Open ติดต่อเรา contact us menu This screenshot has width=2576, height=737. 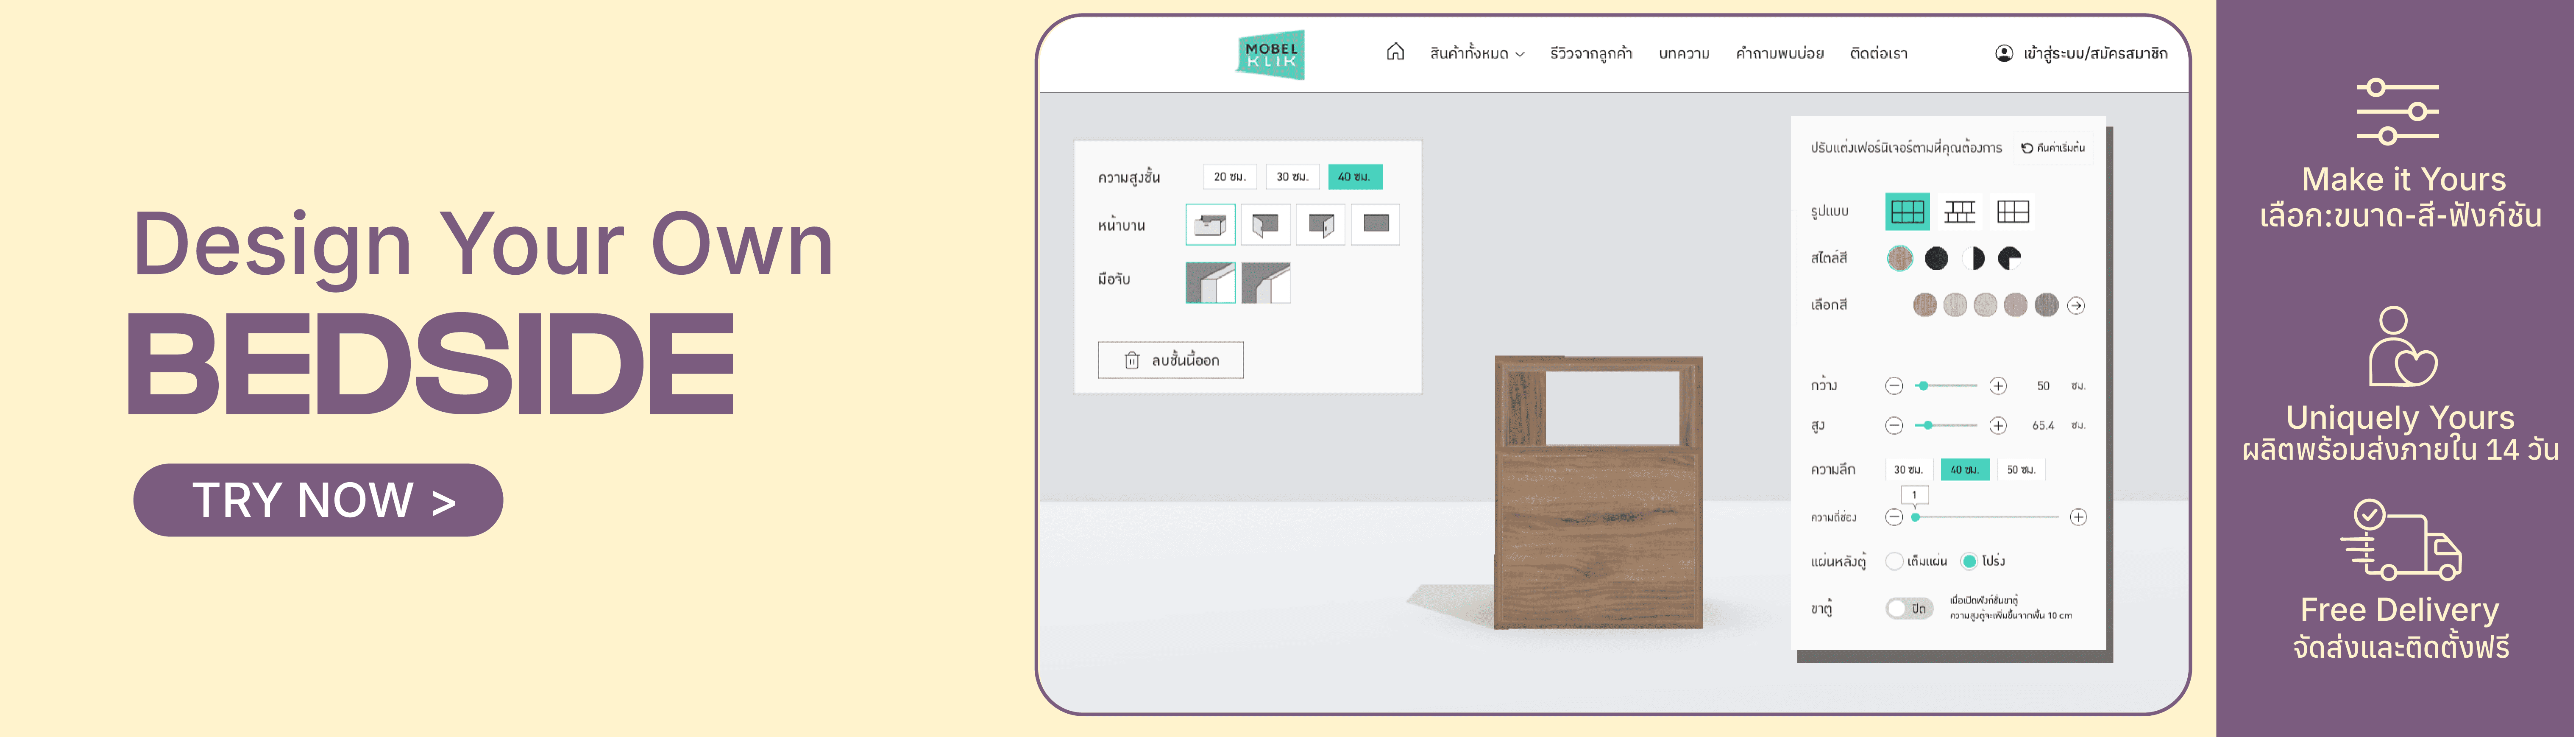pyautogui.click(x=1879, y=54)
